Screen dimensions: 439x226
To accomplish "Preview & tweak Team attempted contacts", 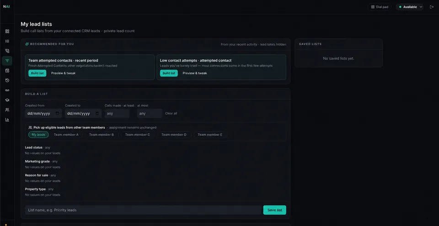I will coord(63,74).
